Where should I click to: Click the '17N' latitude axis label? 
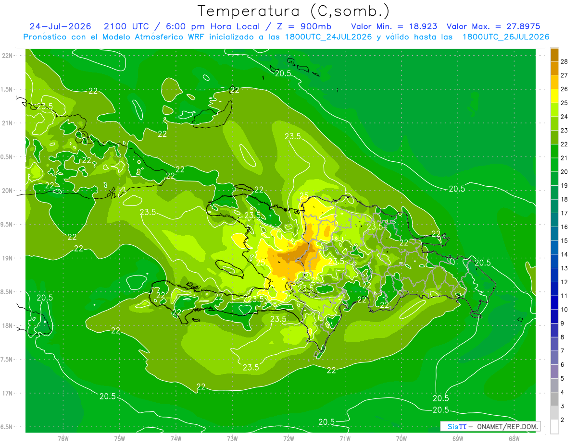coord(8,393)
